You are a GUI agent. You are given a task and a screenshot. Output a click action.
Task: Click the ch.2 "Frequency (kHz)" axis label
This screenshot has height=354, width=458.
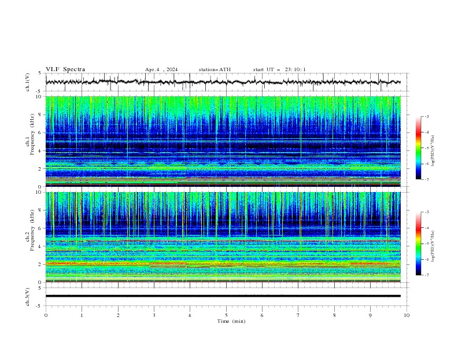[32, 230]
